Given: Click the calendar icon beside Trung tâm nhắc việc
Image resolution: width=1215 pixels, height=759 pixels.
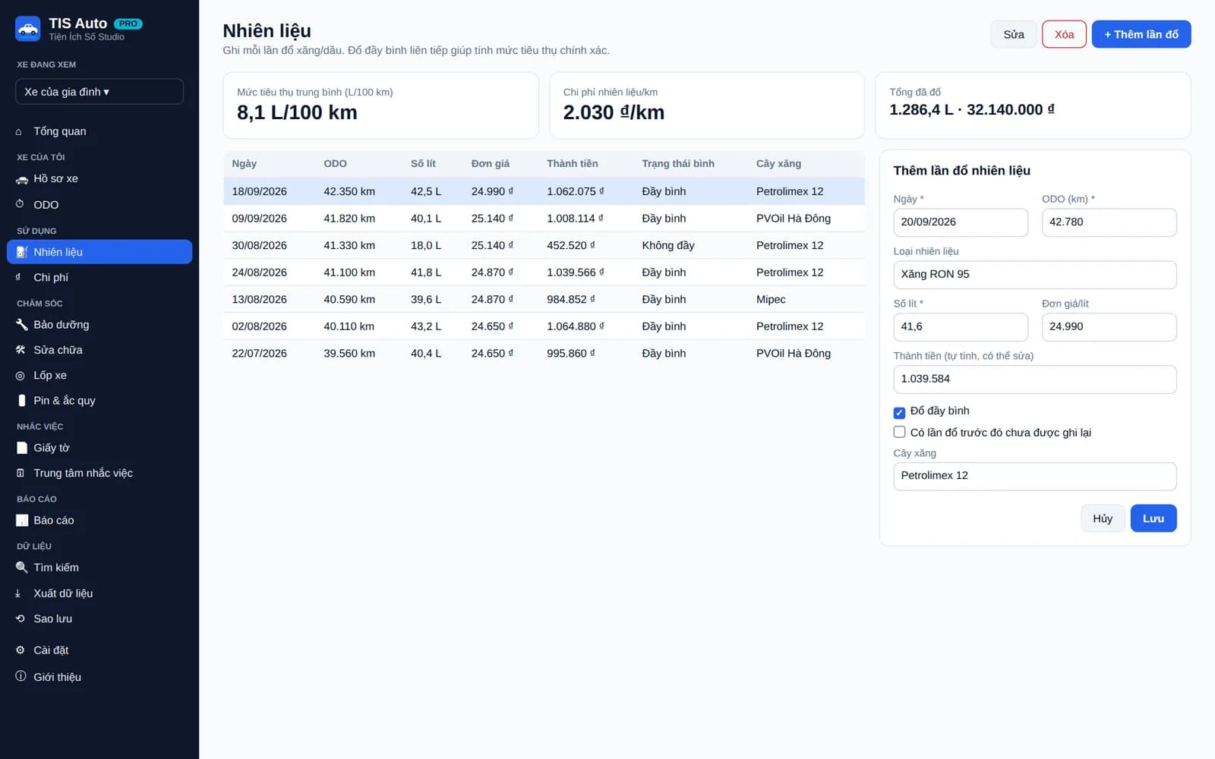Looking at the screenshot, I should [20, 473].
